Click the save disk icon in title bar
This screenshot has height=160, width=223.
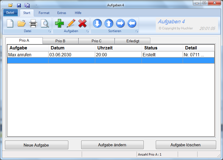click(x=19, y=5)
